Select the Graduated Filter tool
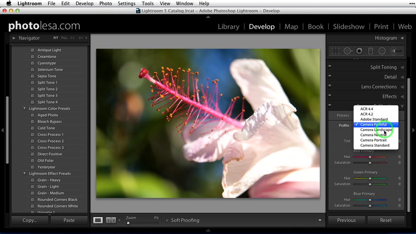The height and width of the screenshot is (234, 416). click(371, 51)
